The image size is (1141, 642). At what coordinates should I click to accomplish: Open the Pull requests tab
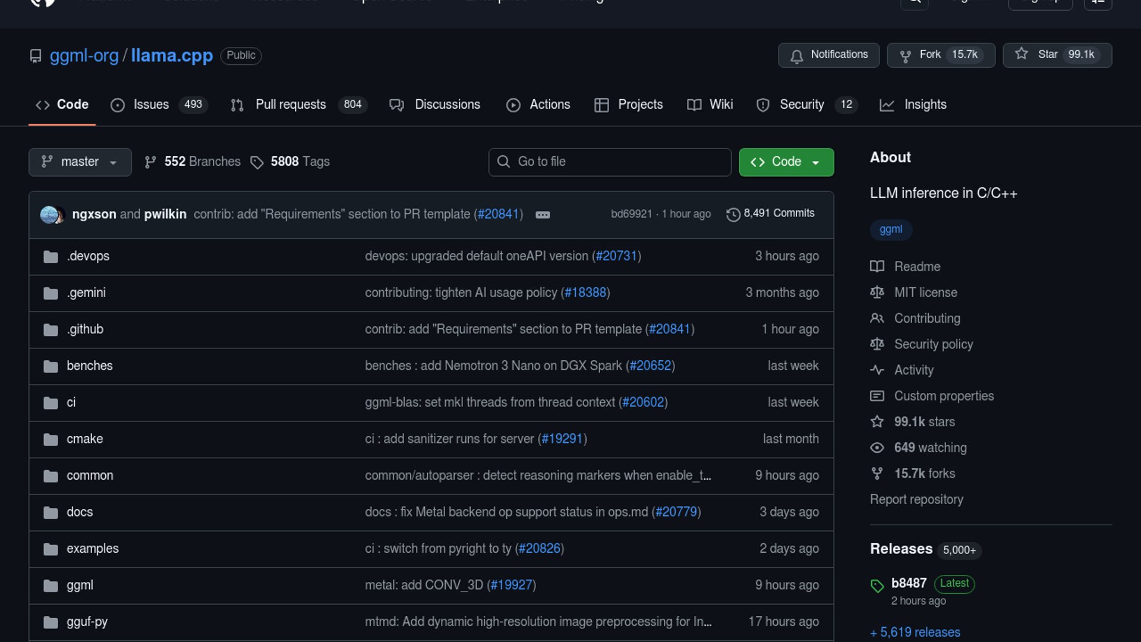(290, 105)
